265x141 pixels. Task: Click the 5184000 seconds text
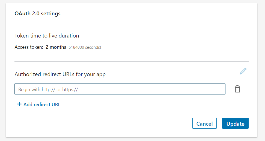pos(84,47)
